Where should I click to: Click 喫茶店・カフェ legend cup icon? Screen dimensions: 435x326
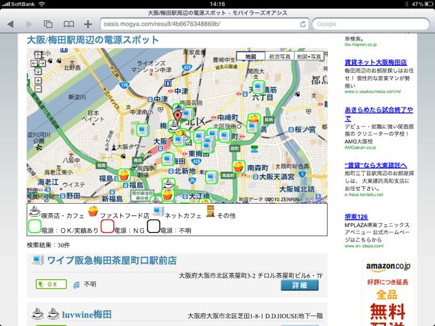[x=35, y=211]
